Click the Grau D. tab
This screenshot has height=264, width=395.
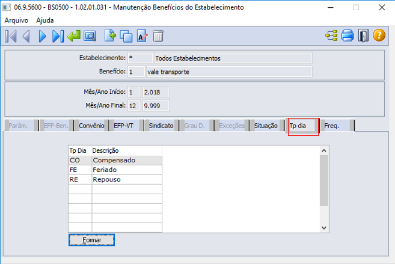(x=197, y=126)
